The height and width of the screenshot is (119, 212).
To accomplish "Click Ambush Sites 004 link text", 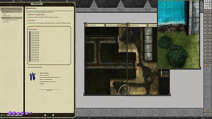I will tap(35, 37).
